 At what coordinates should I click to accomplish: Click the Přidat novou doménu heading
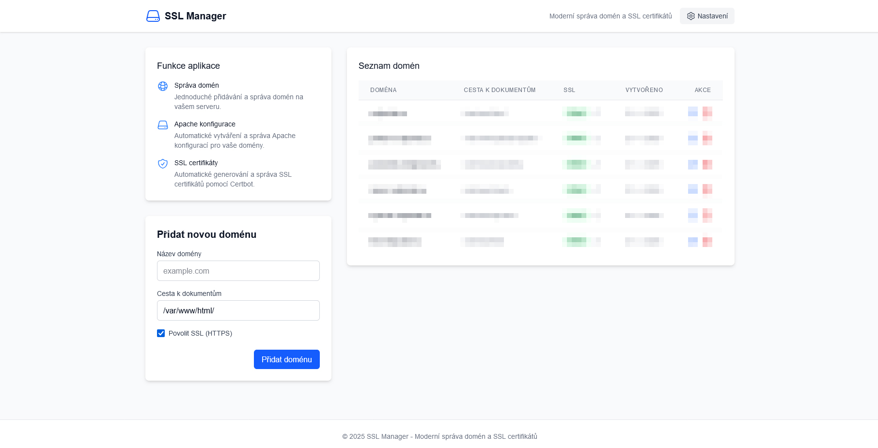click(207, 234)
